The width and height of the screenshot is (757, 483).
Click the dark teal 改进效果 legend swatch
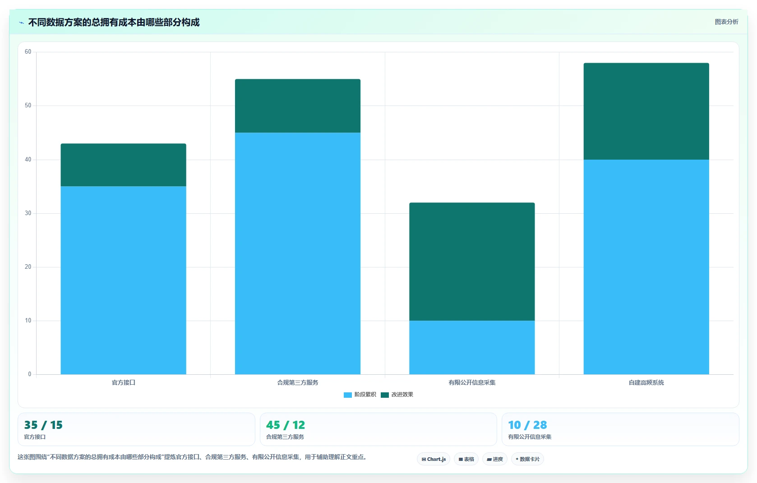385,395
